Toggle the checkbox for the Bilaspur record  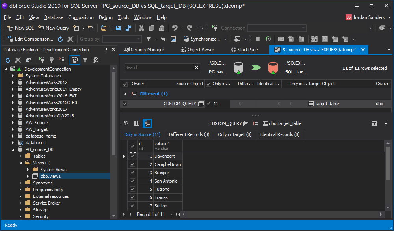coord(132,173)
